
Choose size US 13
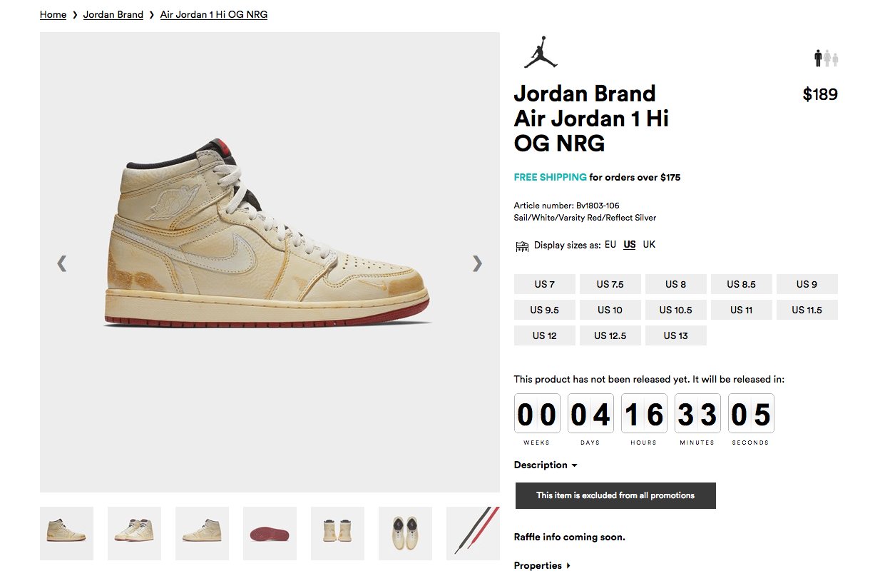tap(676, 335)
